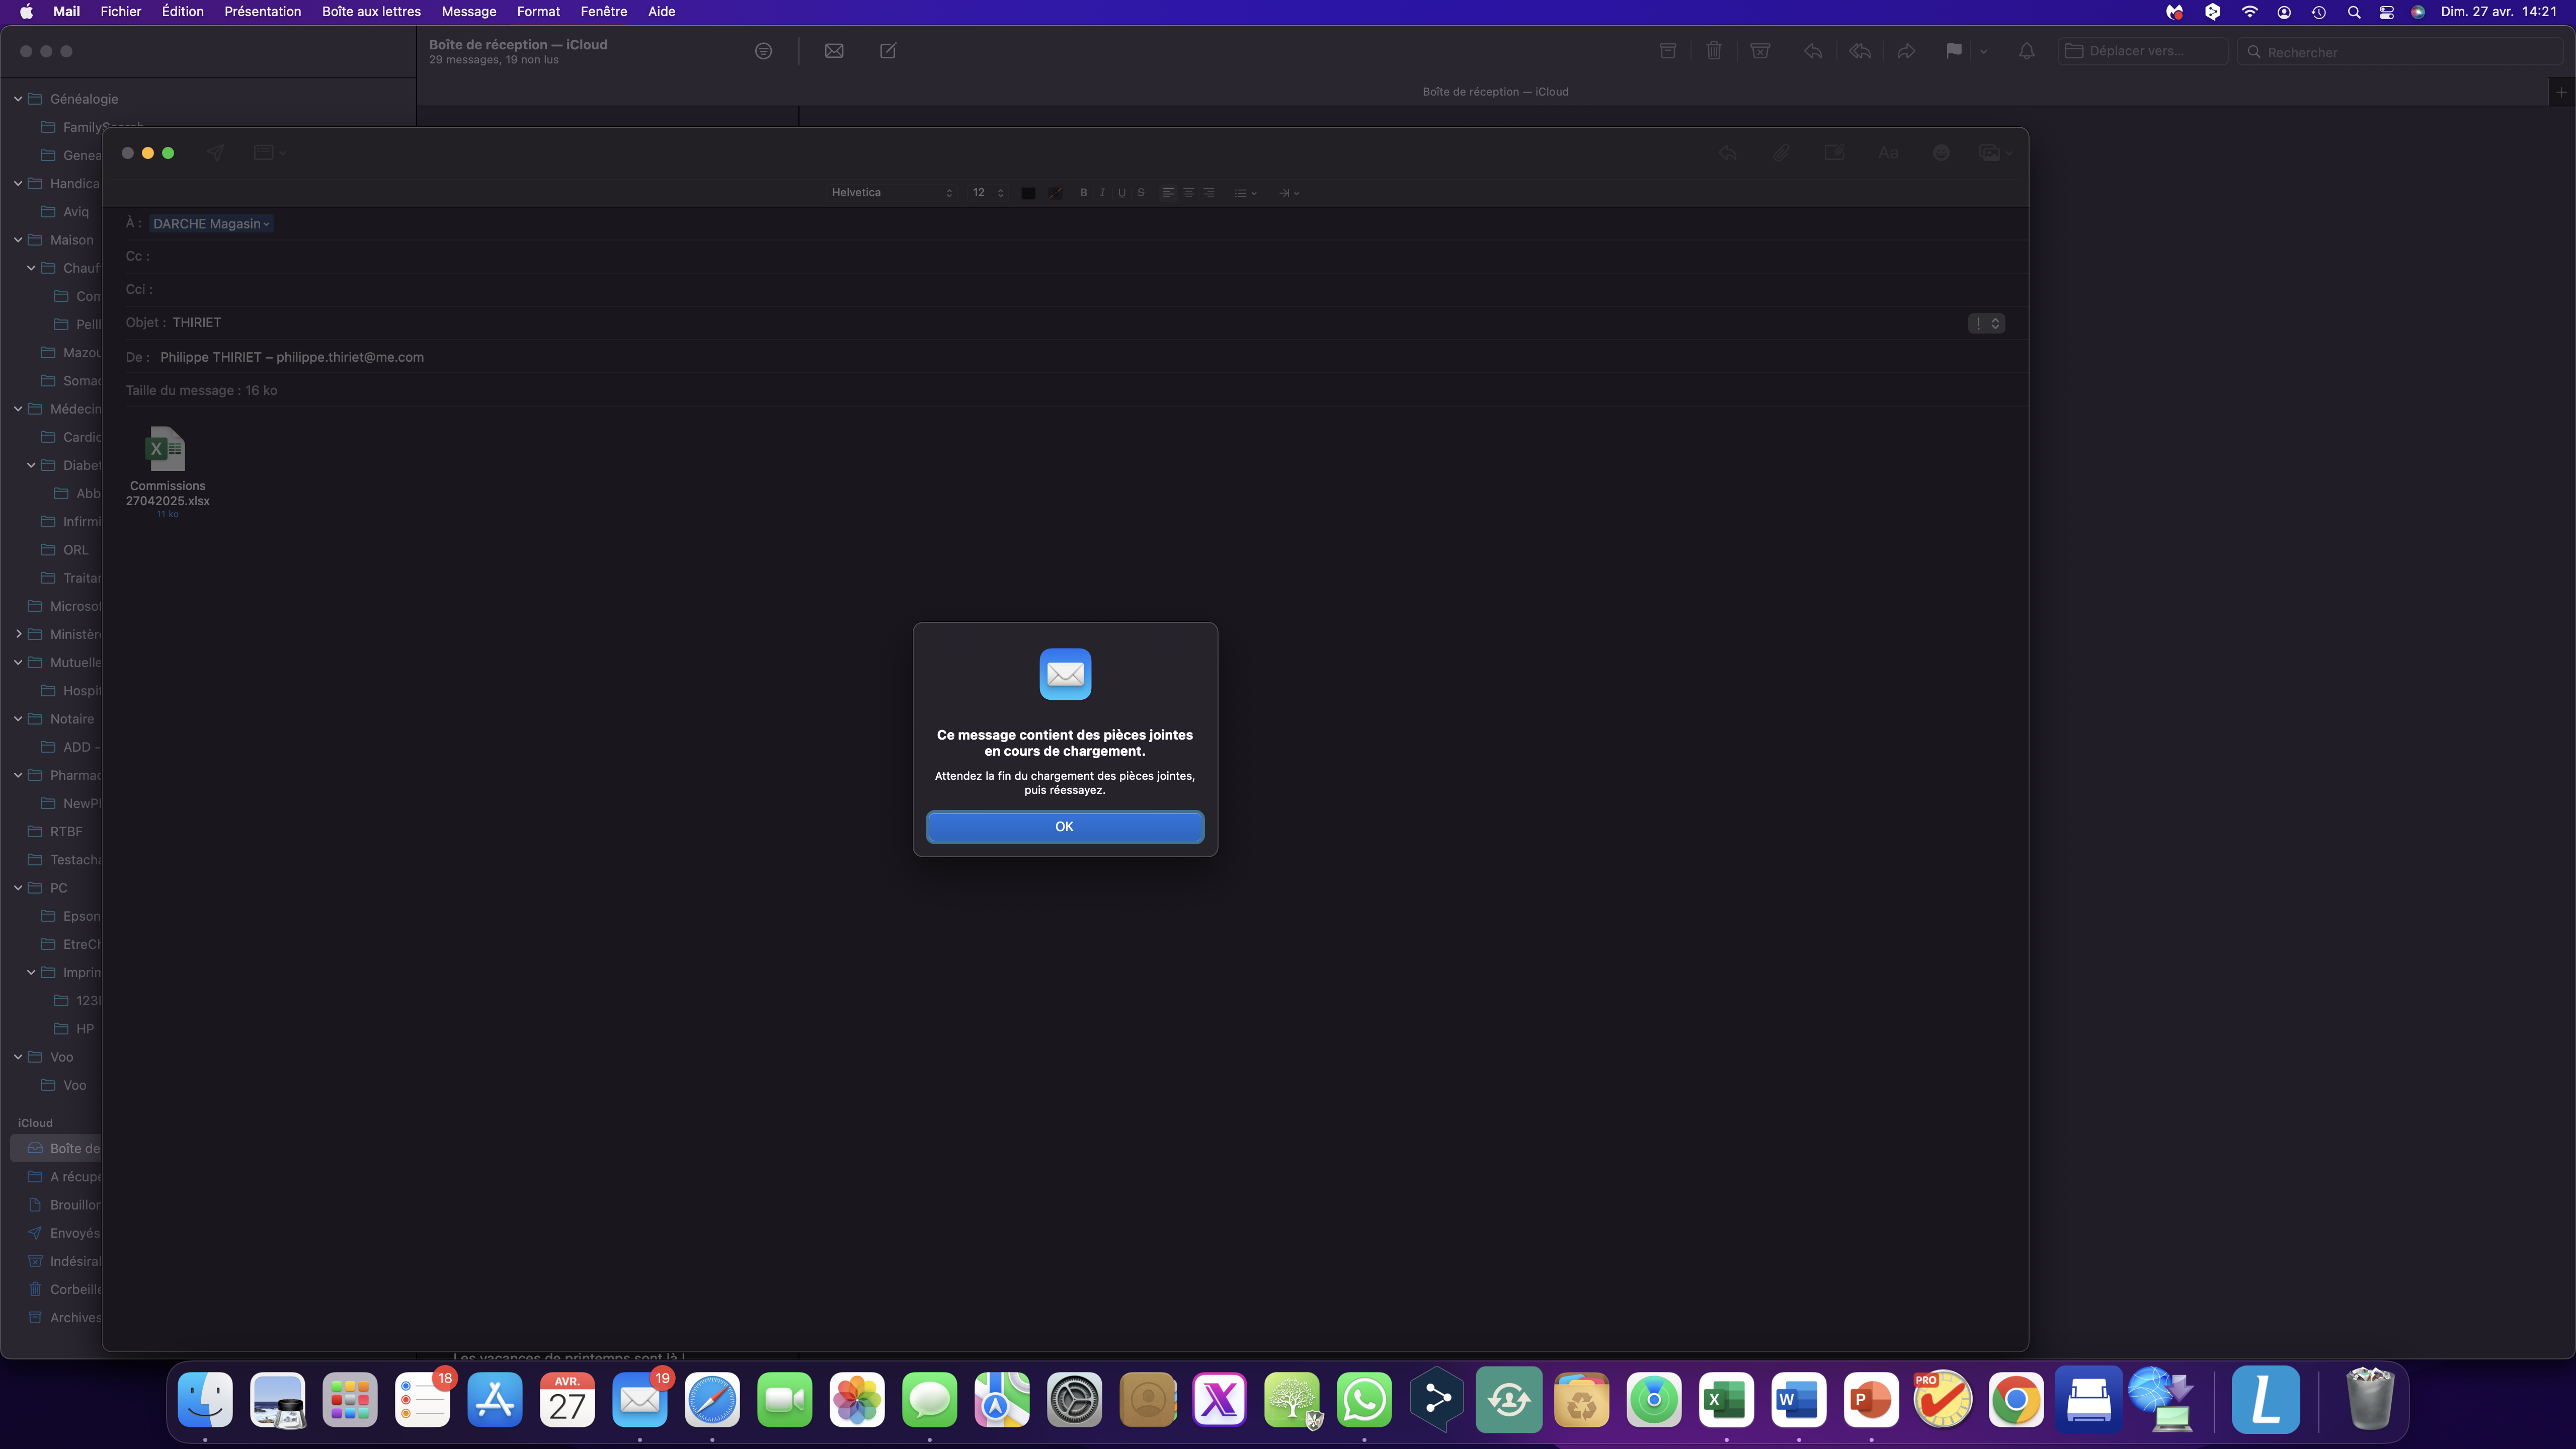Toggle bold formatting button
2576x1449 pixels.
point(1083,193)
